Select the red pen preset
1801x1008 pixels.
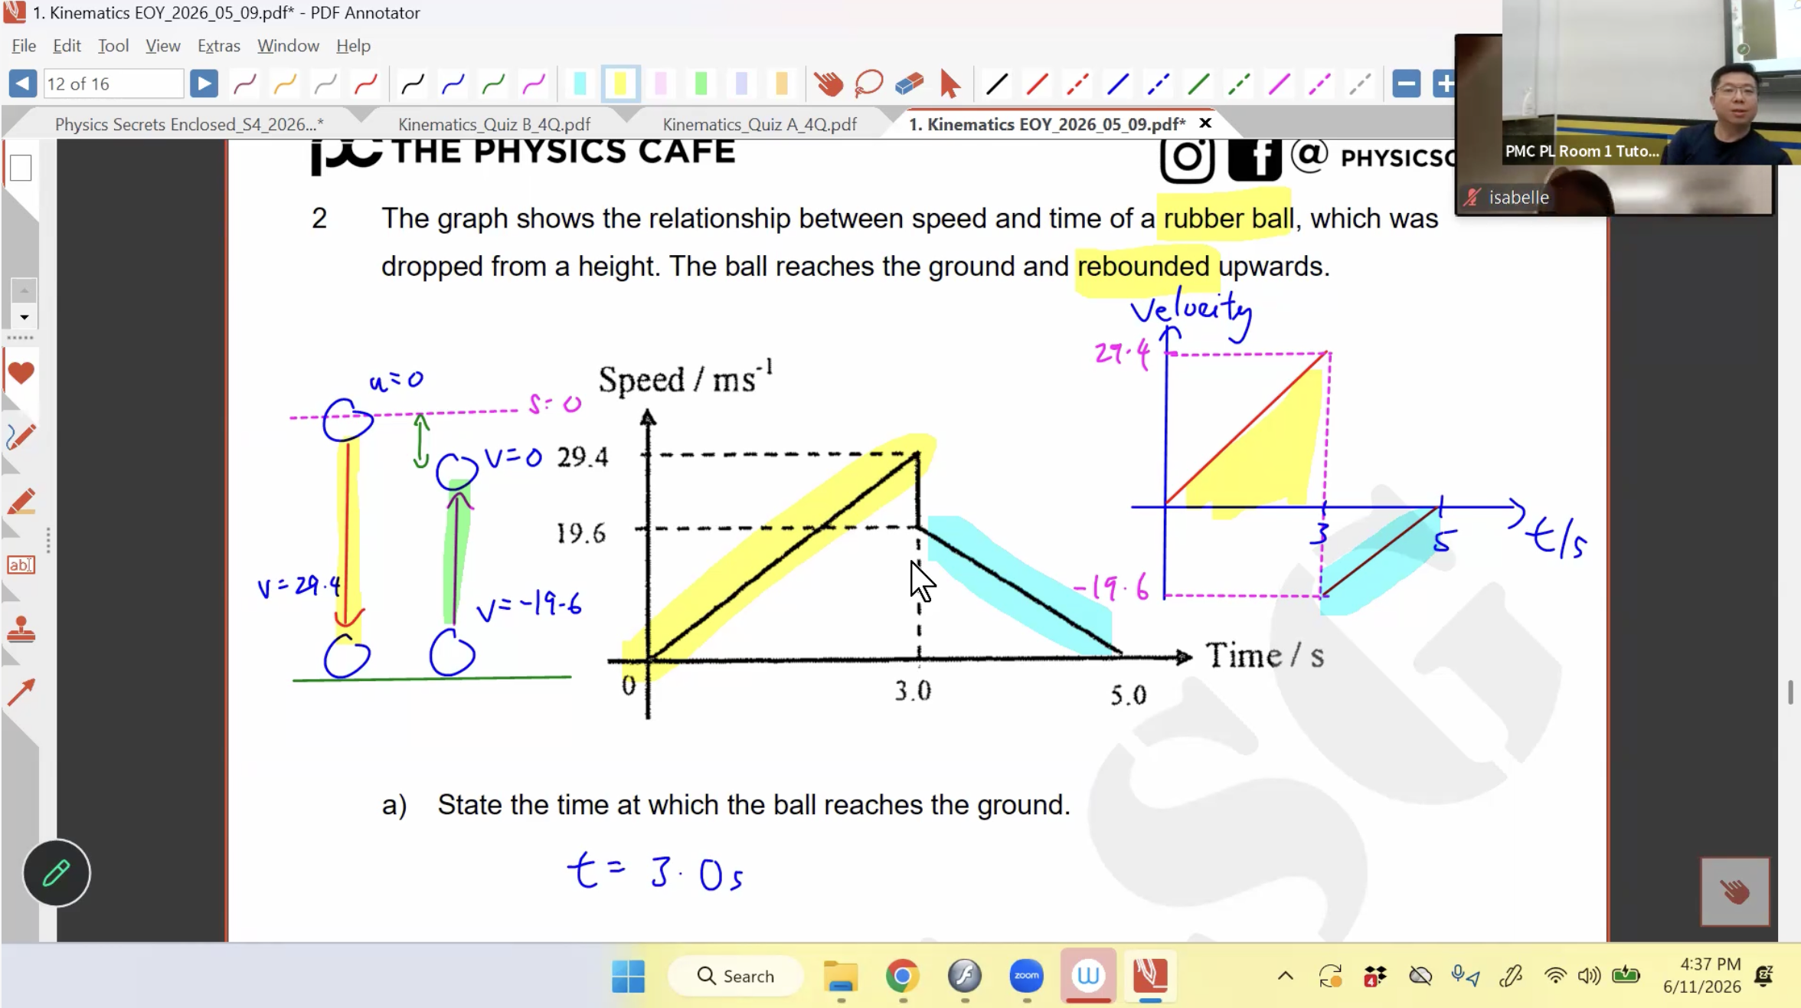click(x=366, y=83)
